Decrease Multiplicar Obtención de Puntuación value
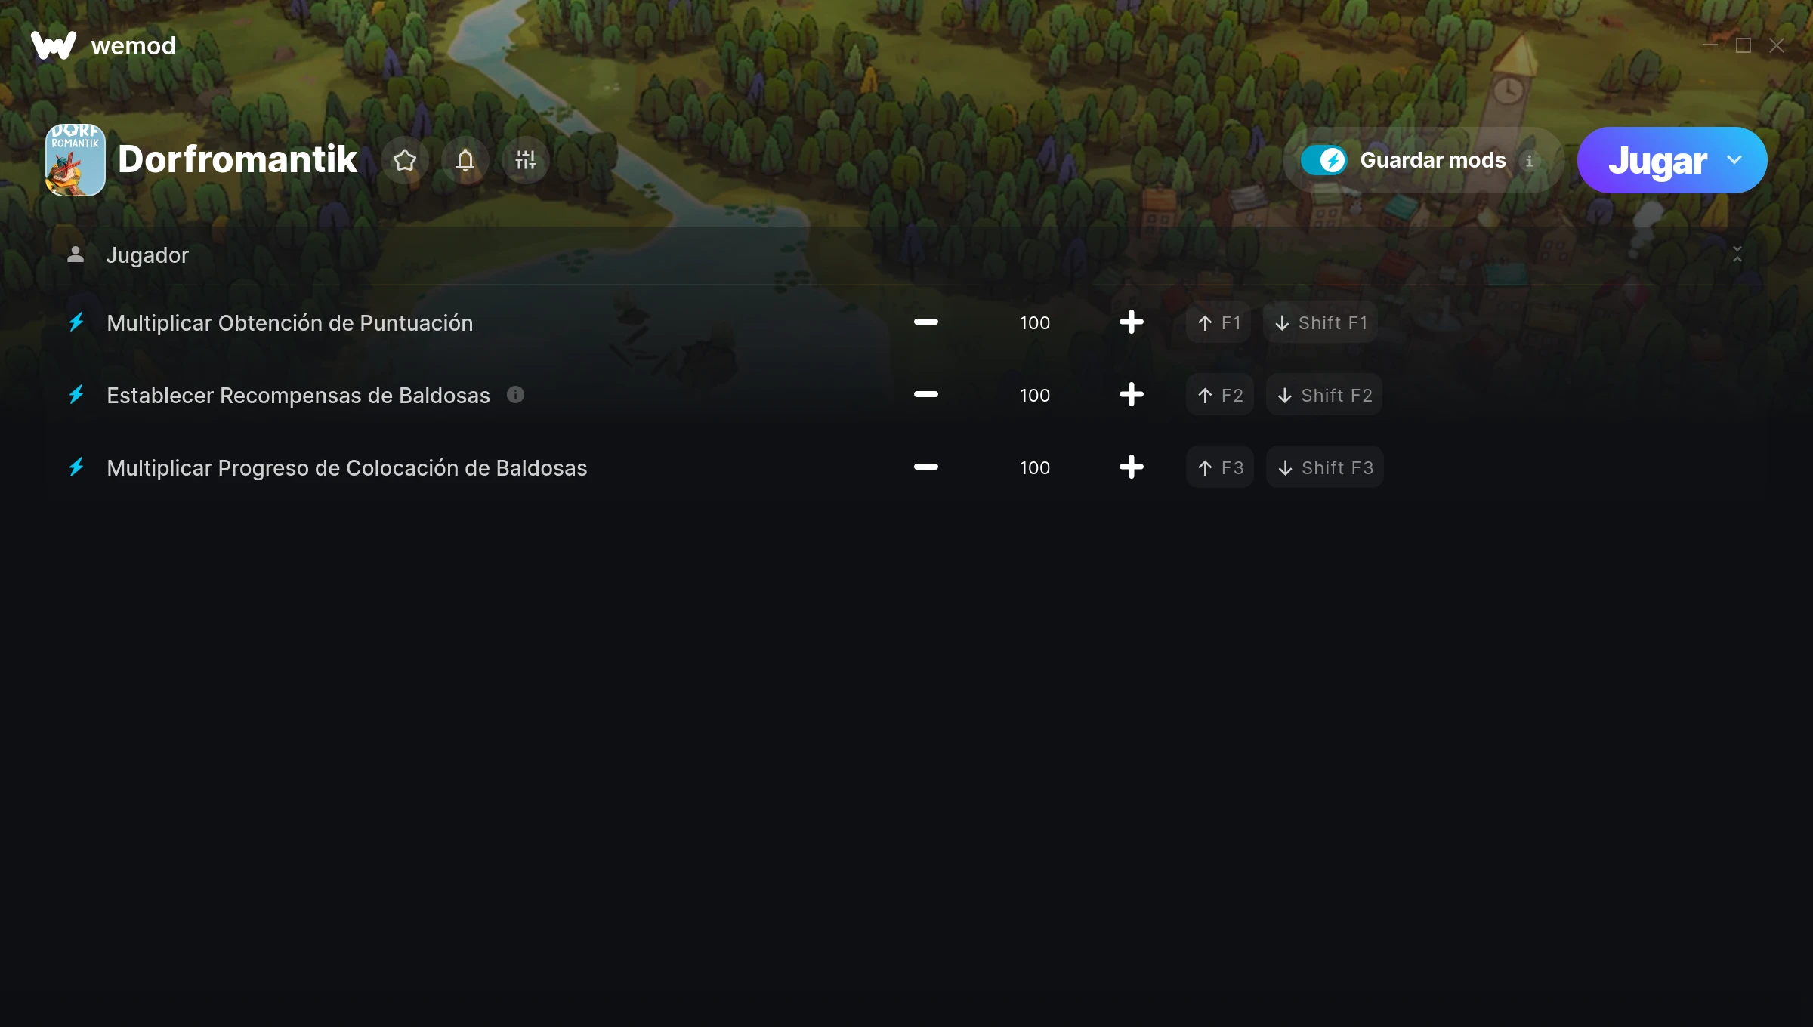Viewport: 1813px width, 1027px height. pyautogui.click(x=925, y=322)
